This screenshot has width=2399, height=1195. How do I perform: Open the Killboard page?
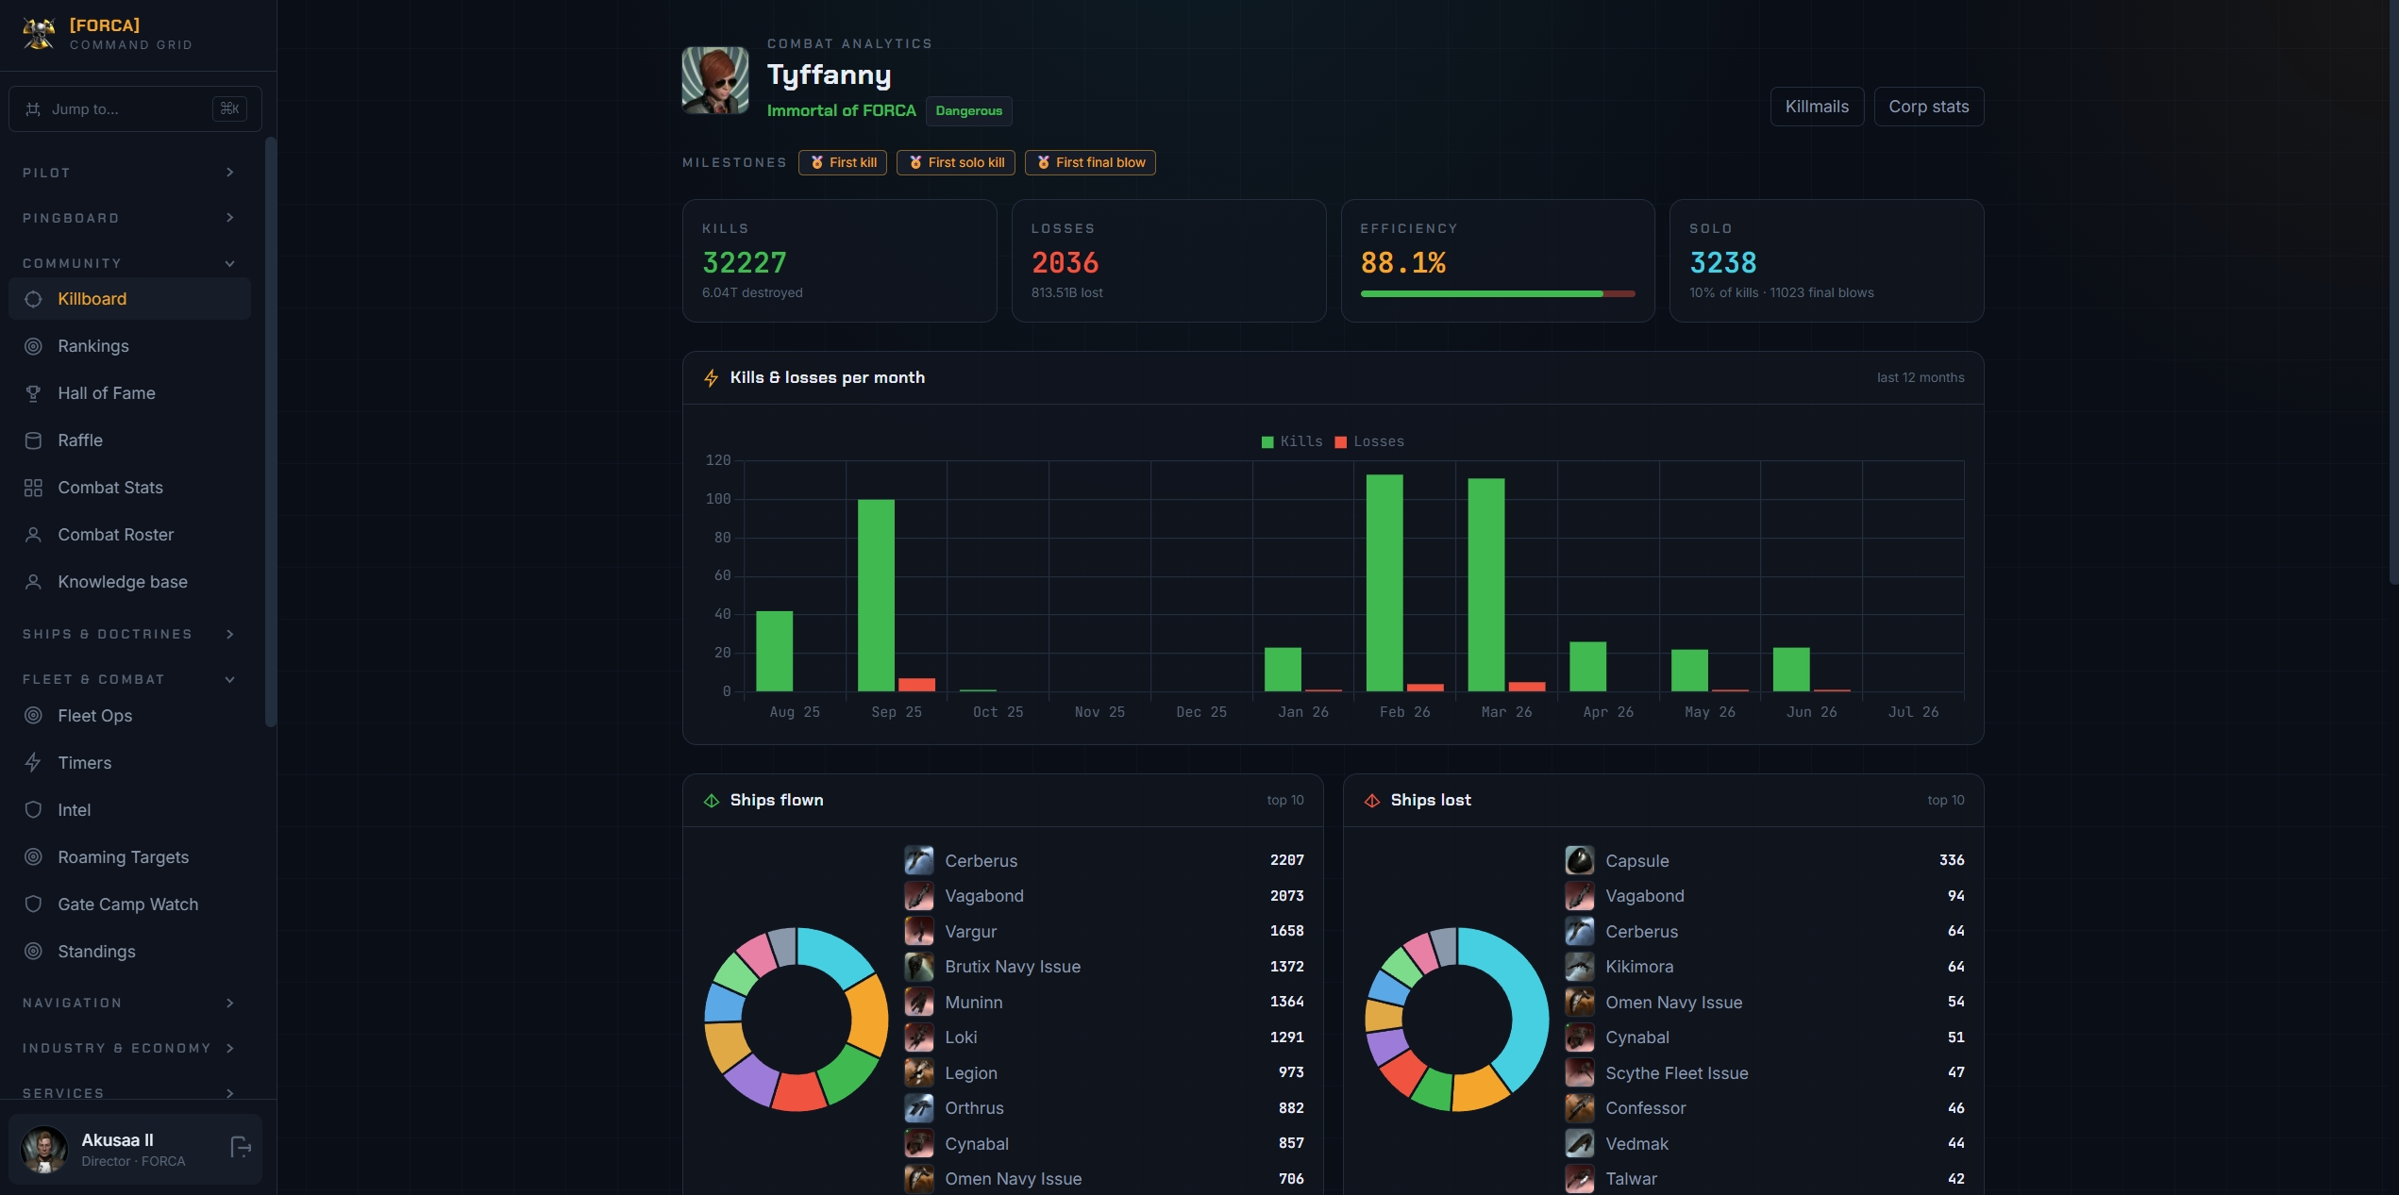pos(129,299)
